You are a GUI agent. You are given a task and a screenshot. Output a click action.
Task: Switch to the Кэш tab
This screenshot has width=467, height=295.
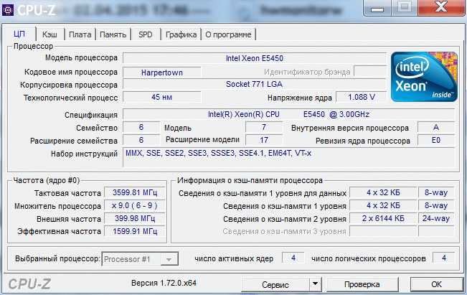pos(49,34)
